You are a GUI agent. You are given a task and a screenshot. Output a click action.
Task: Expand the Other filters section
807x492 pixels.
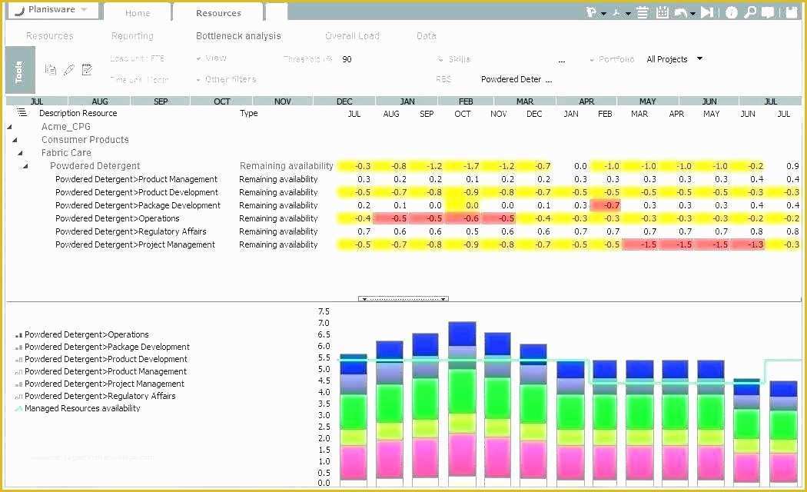(226, 79)
